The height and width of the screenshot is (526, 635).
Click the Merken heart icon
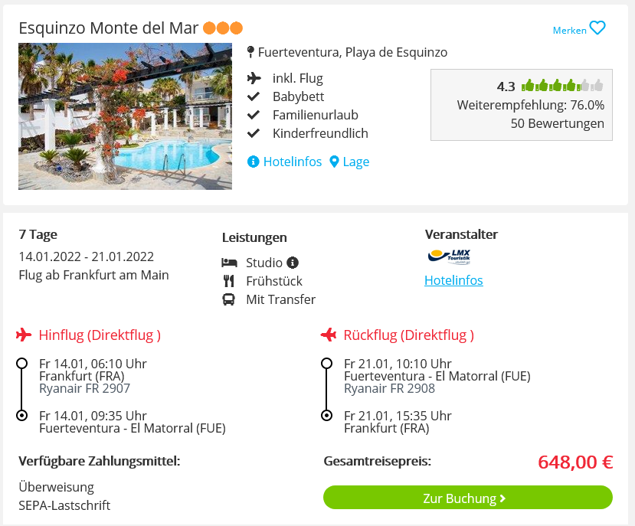pyautogui.click(x=597, y=28)
